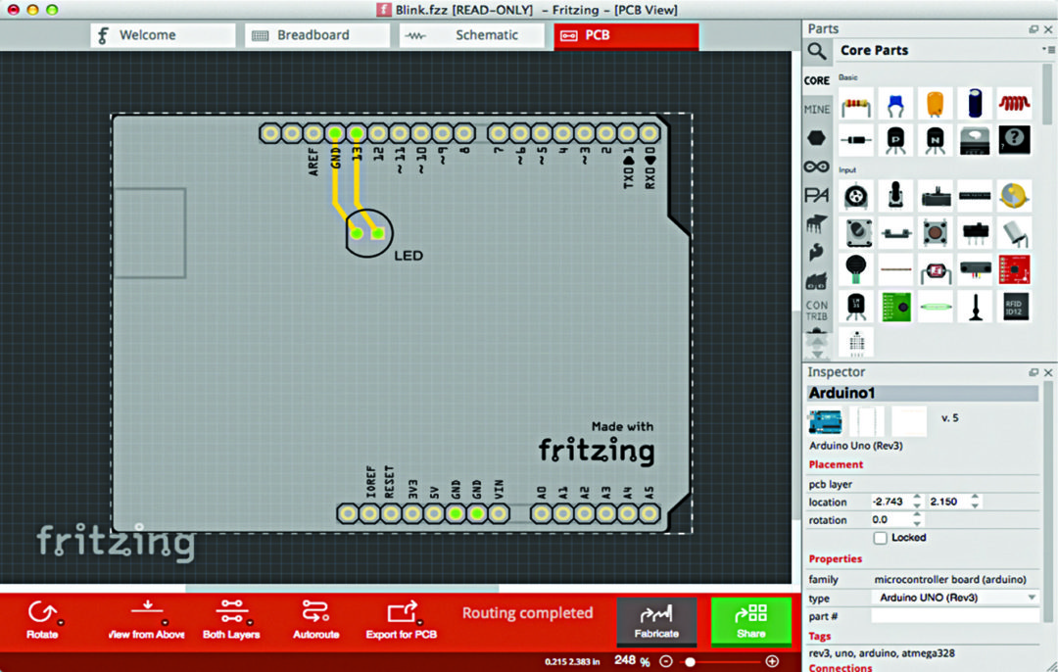Click the zoom-in plus icon
This screenshot has width=1058, height=672.
(x=772, y=661)
